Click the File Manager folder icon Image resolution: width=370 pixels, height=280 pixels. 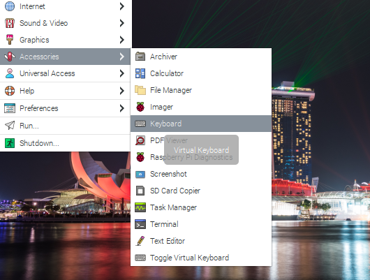[140, 90]
